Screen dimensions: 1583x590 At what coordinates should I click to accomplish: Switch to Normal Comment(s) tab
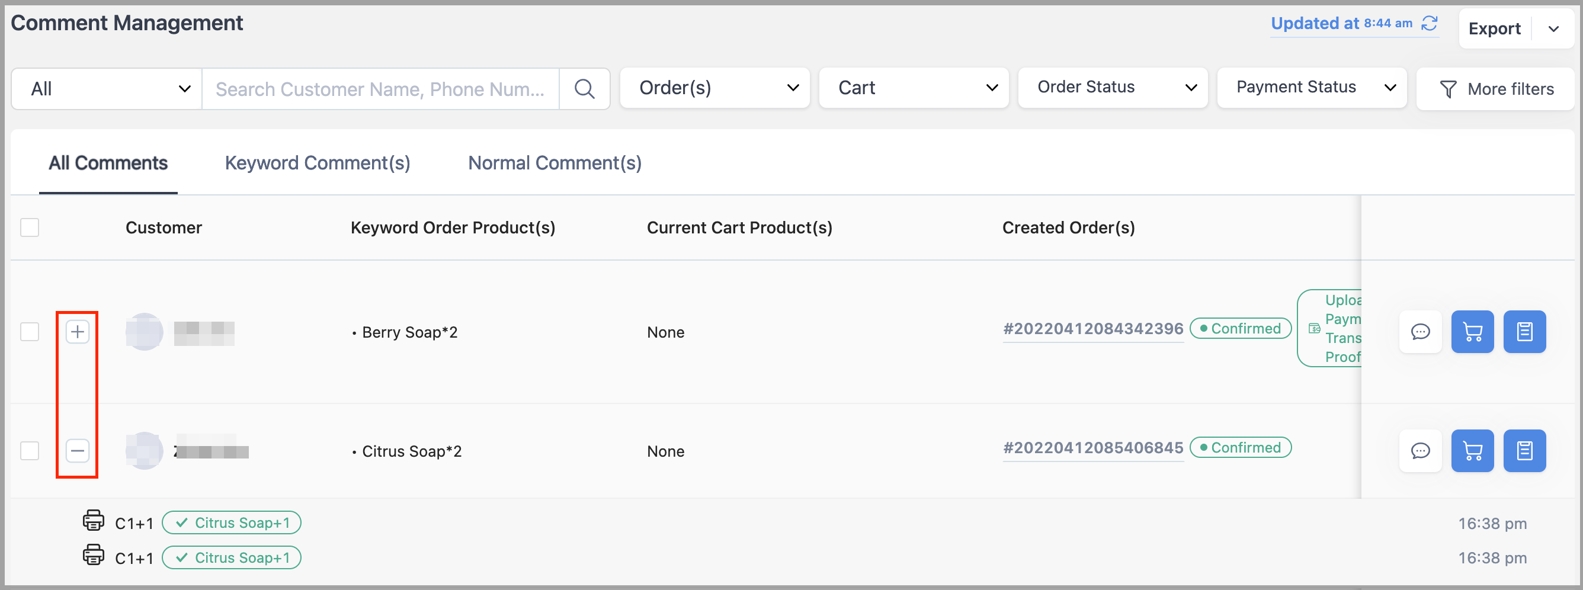pos(555,163)
